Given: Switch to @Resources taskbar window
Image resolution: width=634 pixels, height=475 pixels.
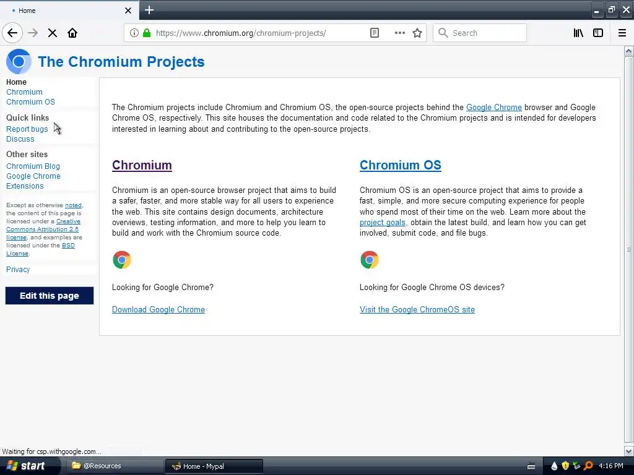Looking at the screenshot, I should click(x=115, y=466).
